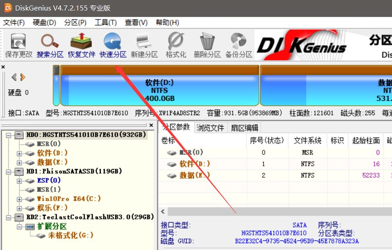Open the 文件(F) menu
This screenshot has width=392, height=250.
pos(14,22)
